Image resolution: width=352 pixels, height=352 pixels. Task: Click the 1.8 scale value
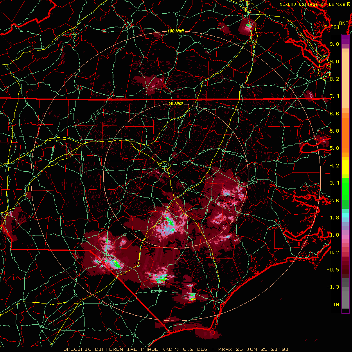click(334, 218)
